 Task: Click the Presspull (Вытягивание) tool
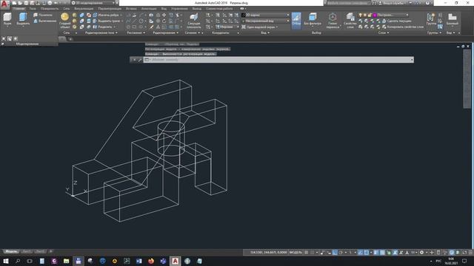tap(45, 21)
